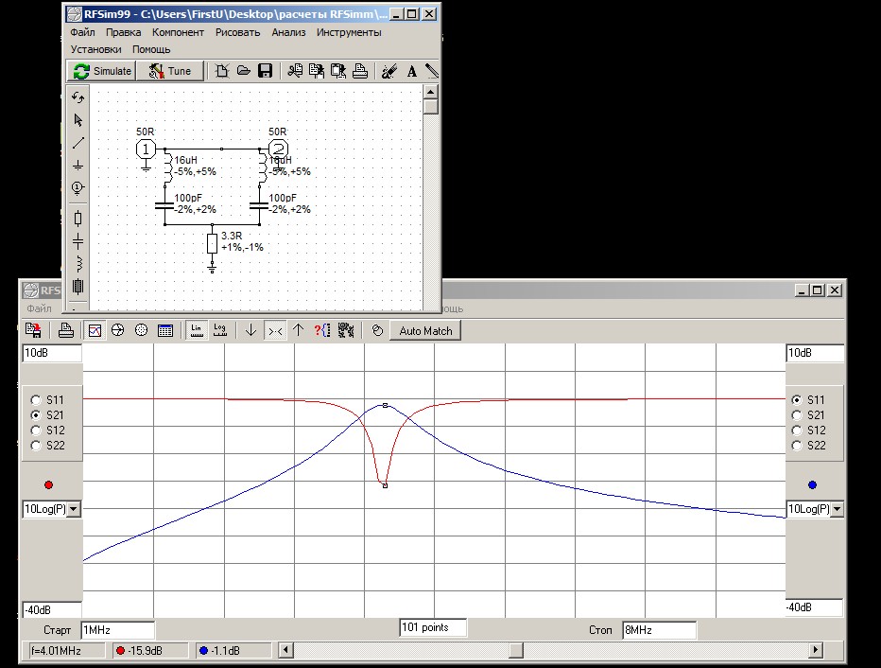The width and height of the screenshot is (881, 668).
Task: Switch to Smith chart display icon
Action: tap(117, 330)
